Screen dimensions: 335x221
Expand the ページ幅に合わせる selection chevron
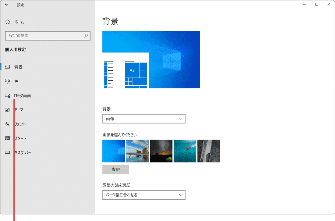tap(181, 195)
